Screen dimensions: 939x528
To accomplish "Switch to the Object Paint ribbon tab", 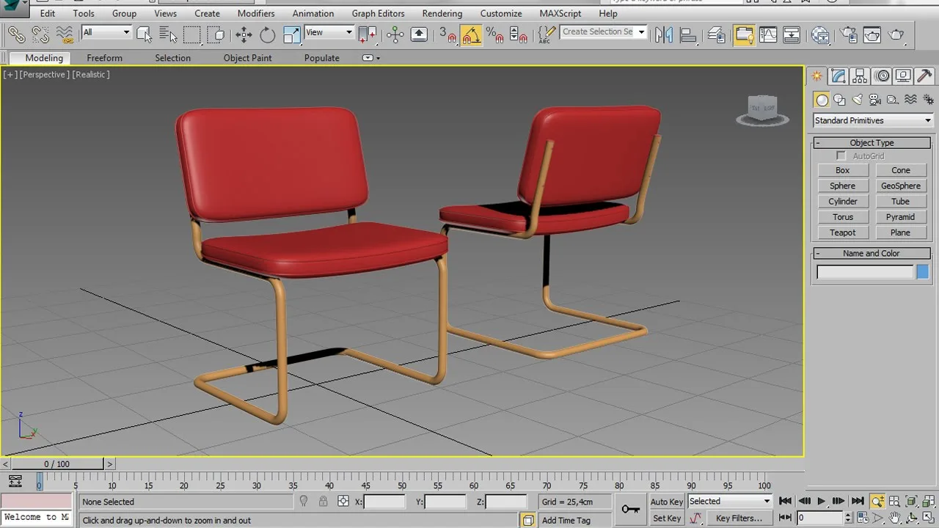I will [247, 58].
